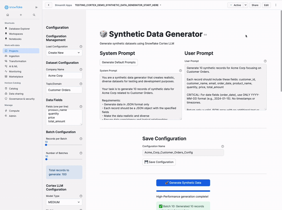
Task: Collapse the Snowflake navigation sidebar
Action: pos(36,7)
